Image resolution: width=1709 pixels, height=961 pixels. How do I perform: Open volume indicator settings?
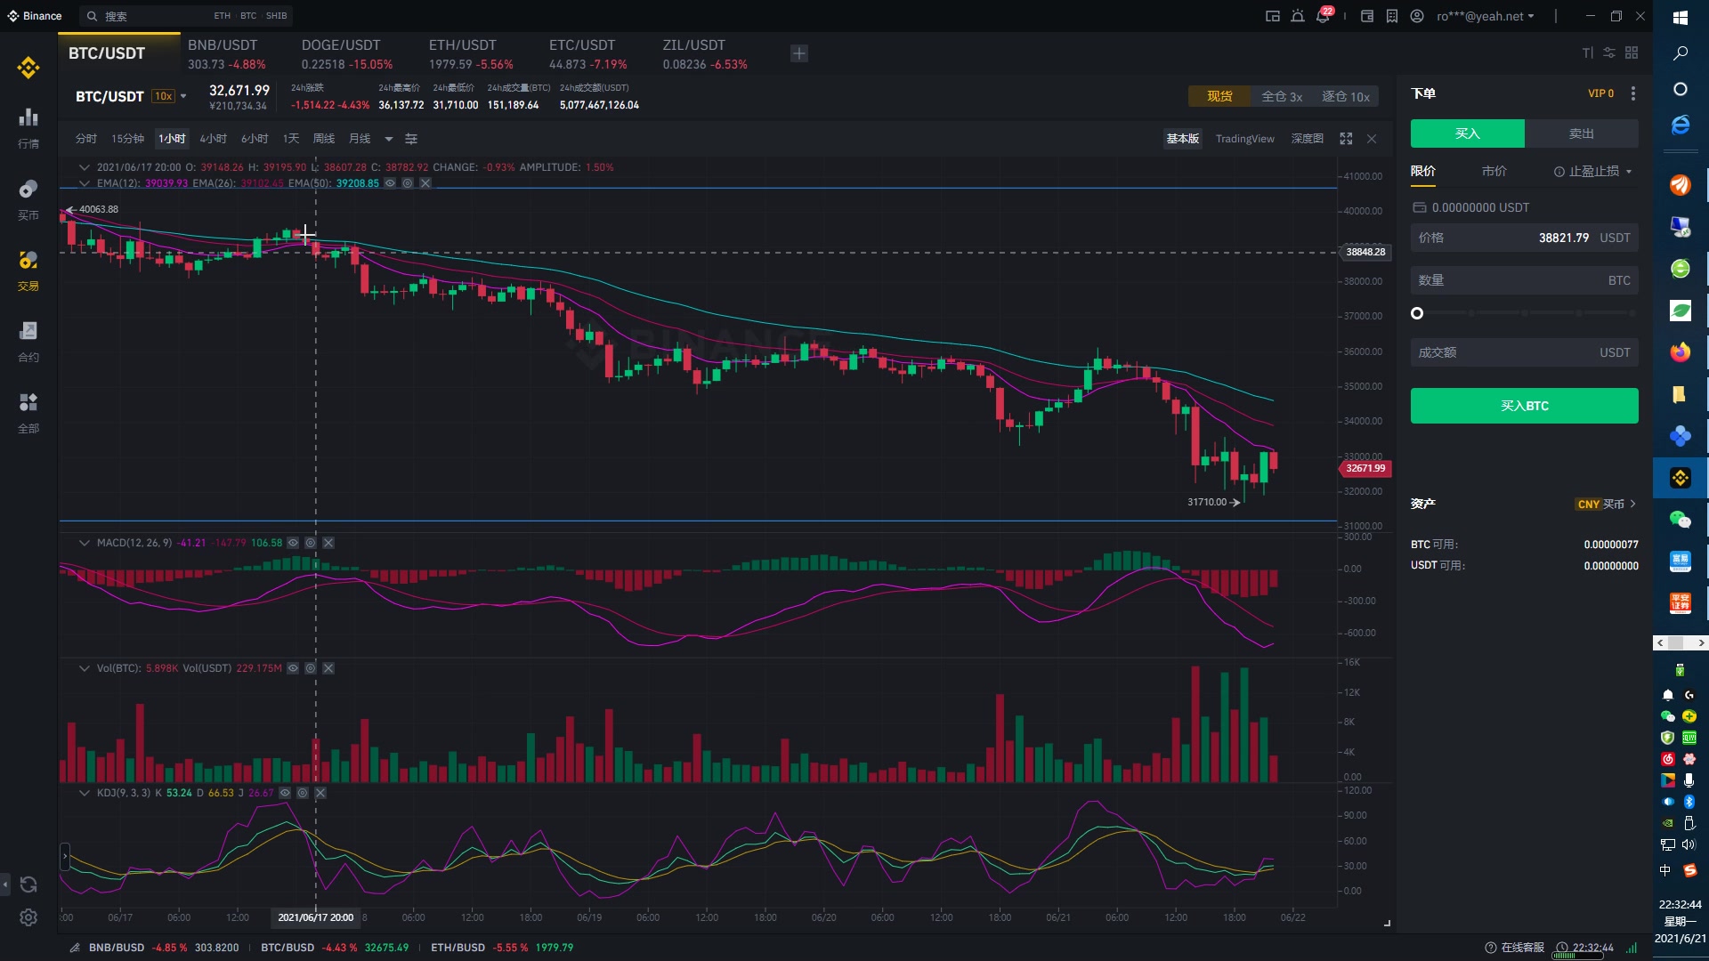coord(311,668)
